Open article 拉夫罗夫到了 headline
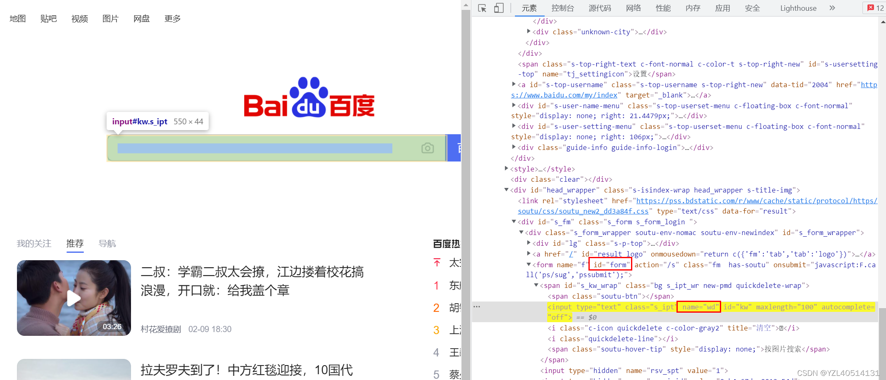The width and height of the screenshot is (886, 380). pyautogui.click(x=247, y=370)
